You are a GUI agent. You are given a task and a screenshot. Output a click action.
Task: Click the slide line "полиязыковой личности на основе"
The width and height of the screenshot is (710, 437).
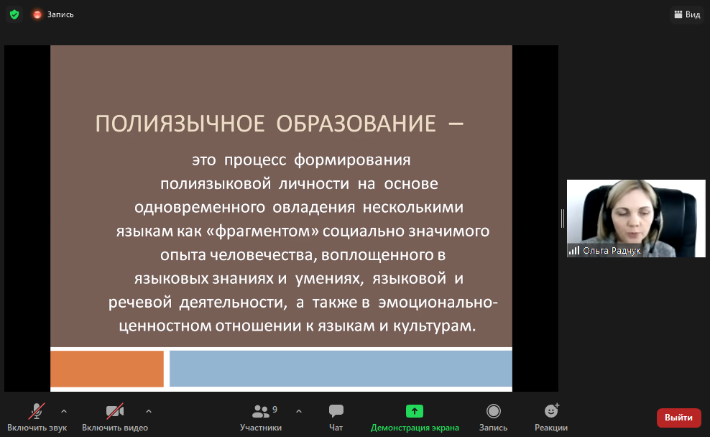click(299, 183)
